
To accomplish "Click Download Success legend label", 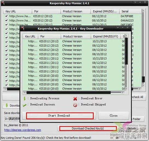I will coord(42,104).
